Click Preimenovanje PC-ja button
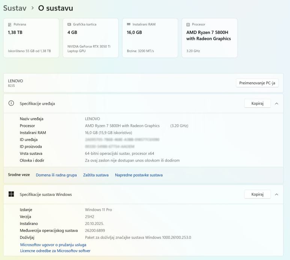This screenshot has height=260, width=290. click(257, 83)
